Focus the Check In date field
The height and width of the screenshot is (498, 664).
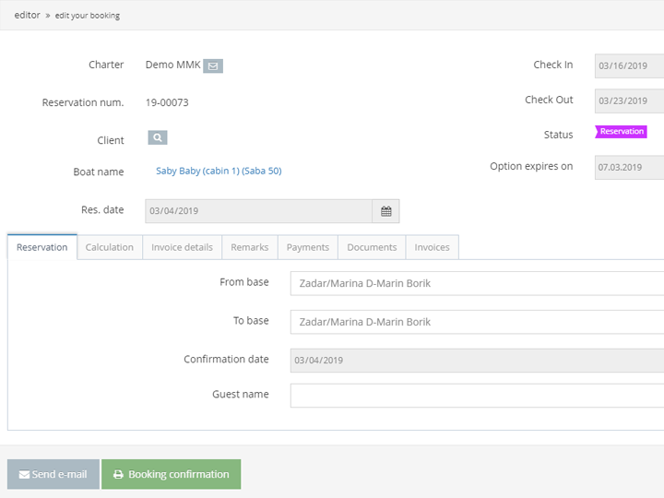629,66
